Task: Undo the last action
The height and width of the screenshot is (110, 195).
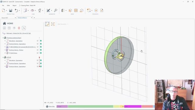Action: pyautogui.click(x=16, y=10)
